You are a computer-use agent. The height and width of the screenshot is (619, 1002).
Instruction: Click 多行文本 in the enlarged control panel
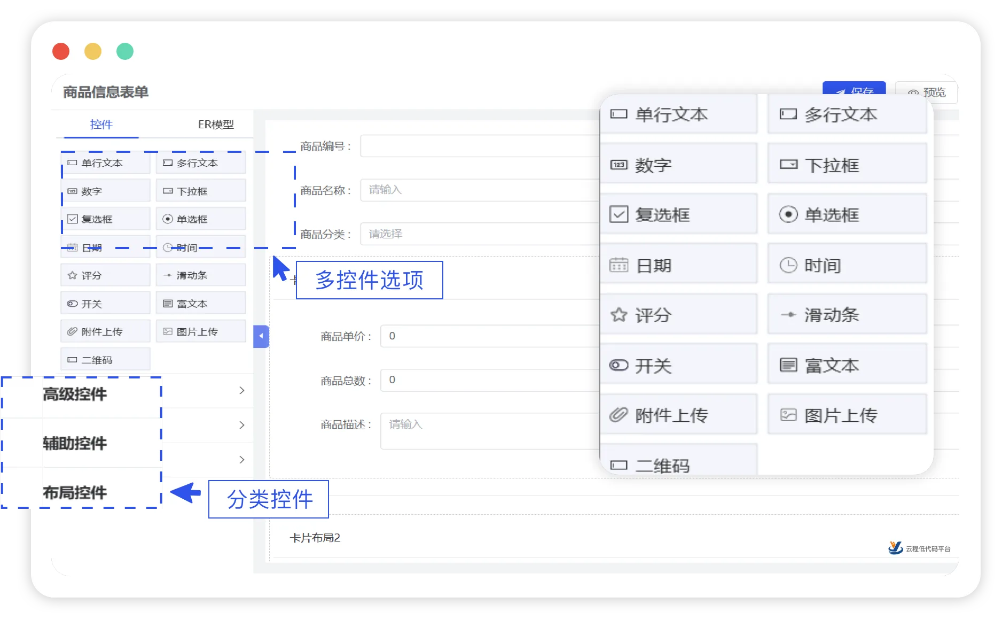pos(847,114)
